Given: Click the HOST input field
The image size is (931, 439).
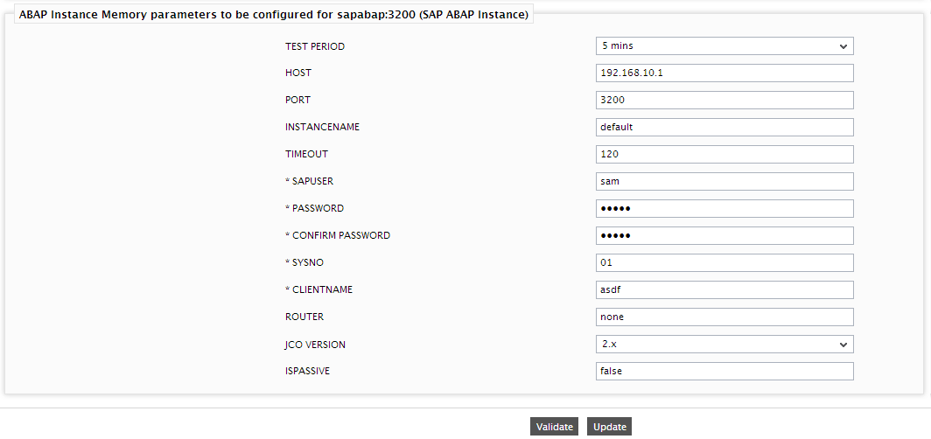Looking at the screenshot, I should 724,73.
